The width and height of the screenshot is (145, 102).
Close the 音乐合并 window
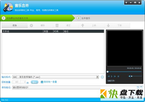pyautogui.click(x=139, y=3)
